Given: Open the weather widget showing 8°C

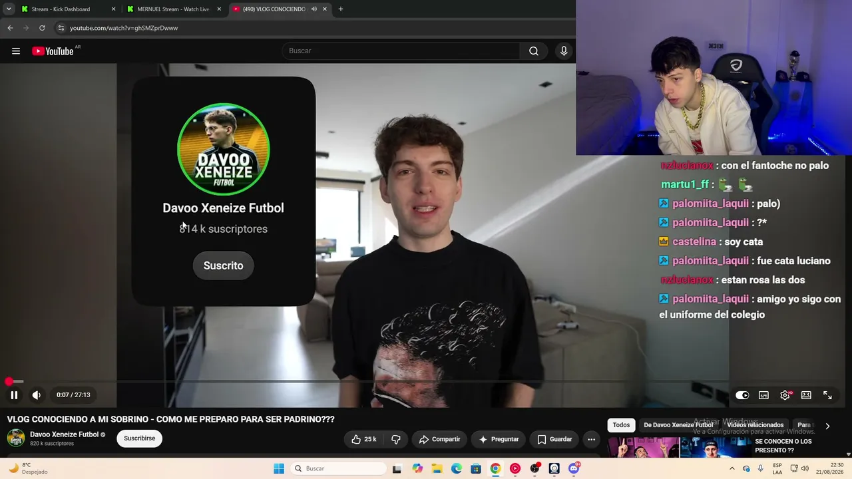Looking at the screenshot, I should tap(27, 468).
